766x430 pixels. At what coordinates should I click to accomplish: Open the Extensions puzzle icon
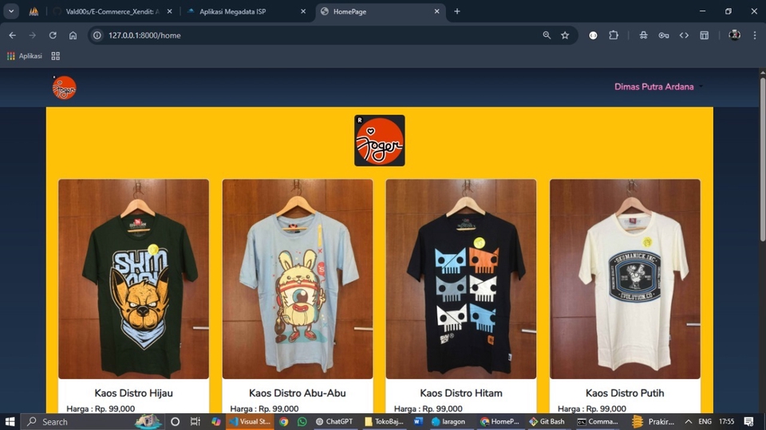point(614,35)
